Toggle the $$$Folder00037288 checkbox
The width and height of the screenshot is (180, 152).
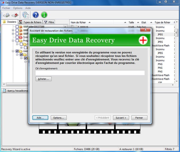pyautogui.click(x=17, y=27)
